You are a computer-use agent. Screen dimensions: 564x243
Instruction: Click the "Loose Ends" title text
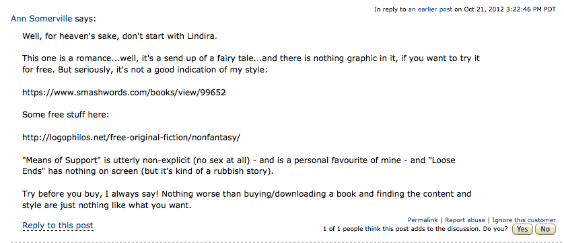pyautogui.click(x=442, y=160)
